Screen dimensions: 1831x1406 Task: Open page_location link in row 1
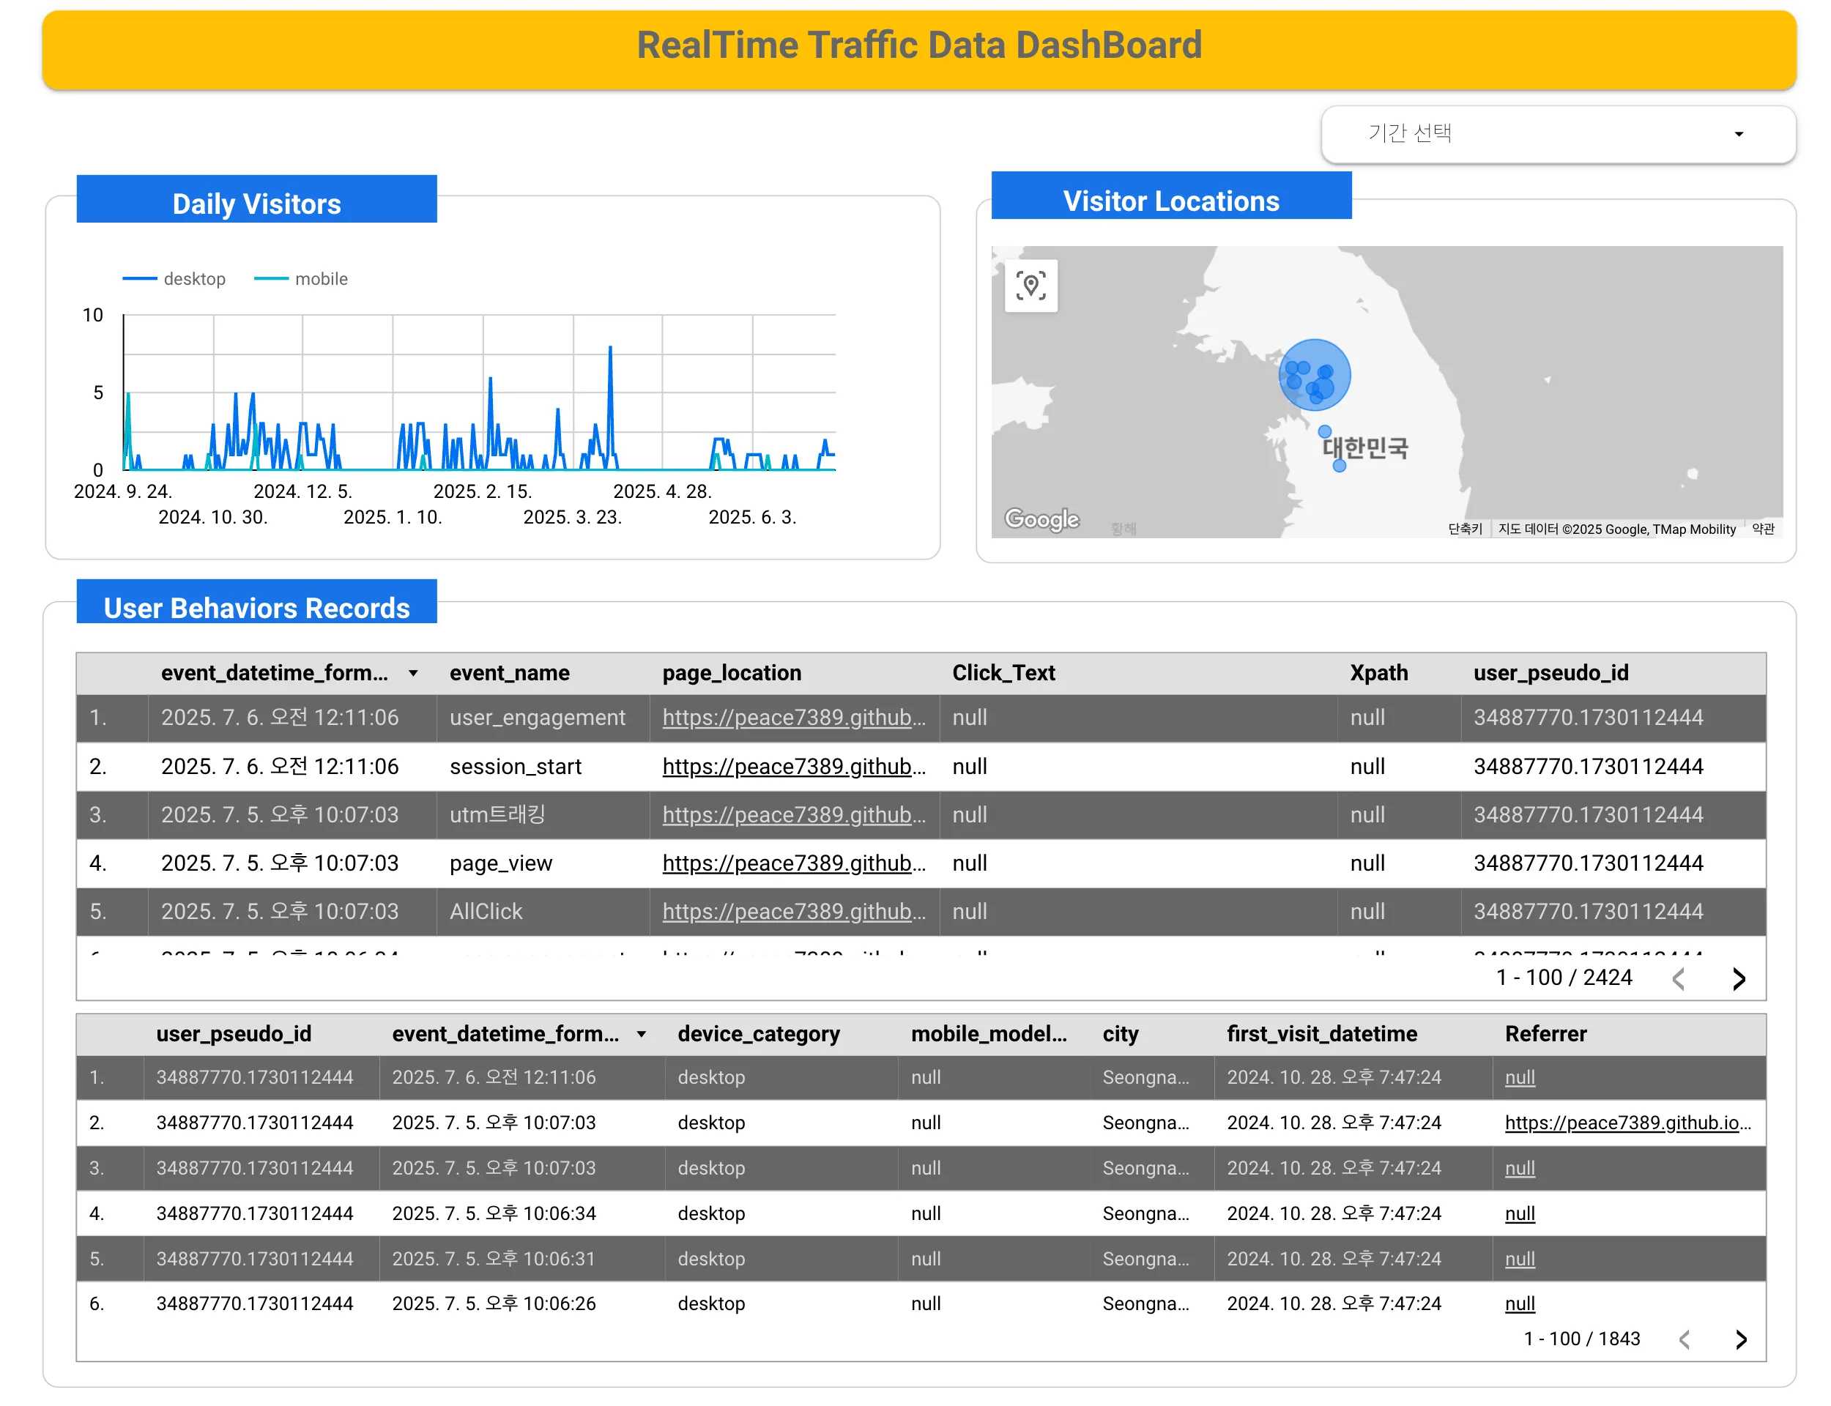click(x=793, y=717)
